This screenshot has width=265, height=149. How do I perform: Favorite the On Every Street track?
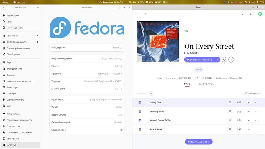click(230, 111)
